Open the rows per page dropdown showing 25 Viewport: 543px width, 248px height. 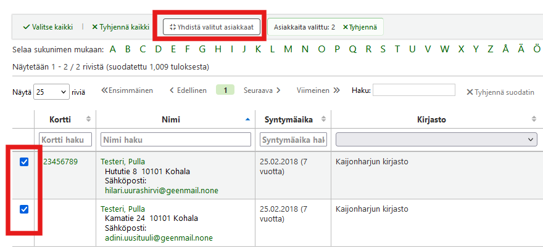coord(51,92)
